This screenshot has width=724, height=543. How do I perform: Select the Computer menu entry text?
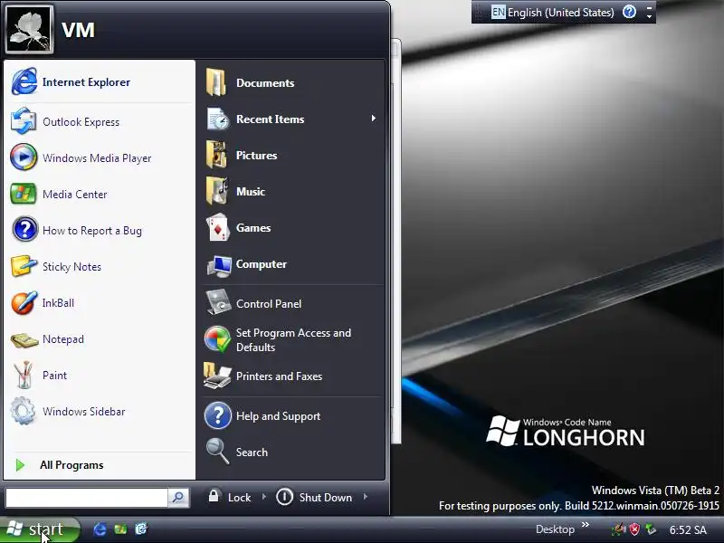pos(262,264)
